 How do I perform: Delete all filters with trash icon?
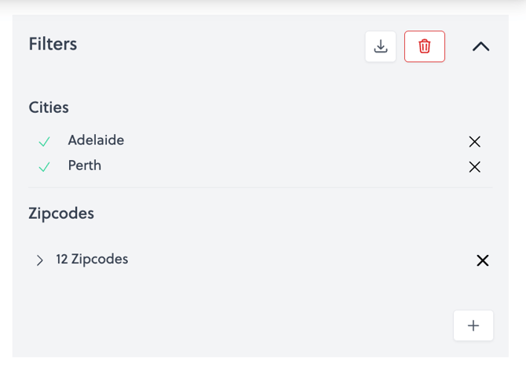[425, 47]
